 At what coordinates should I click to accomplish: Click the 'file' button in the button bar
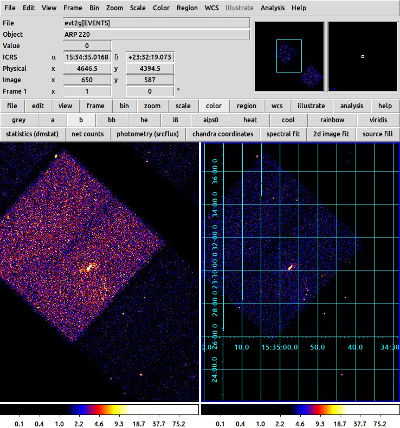pos(12,106)
